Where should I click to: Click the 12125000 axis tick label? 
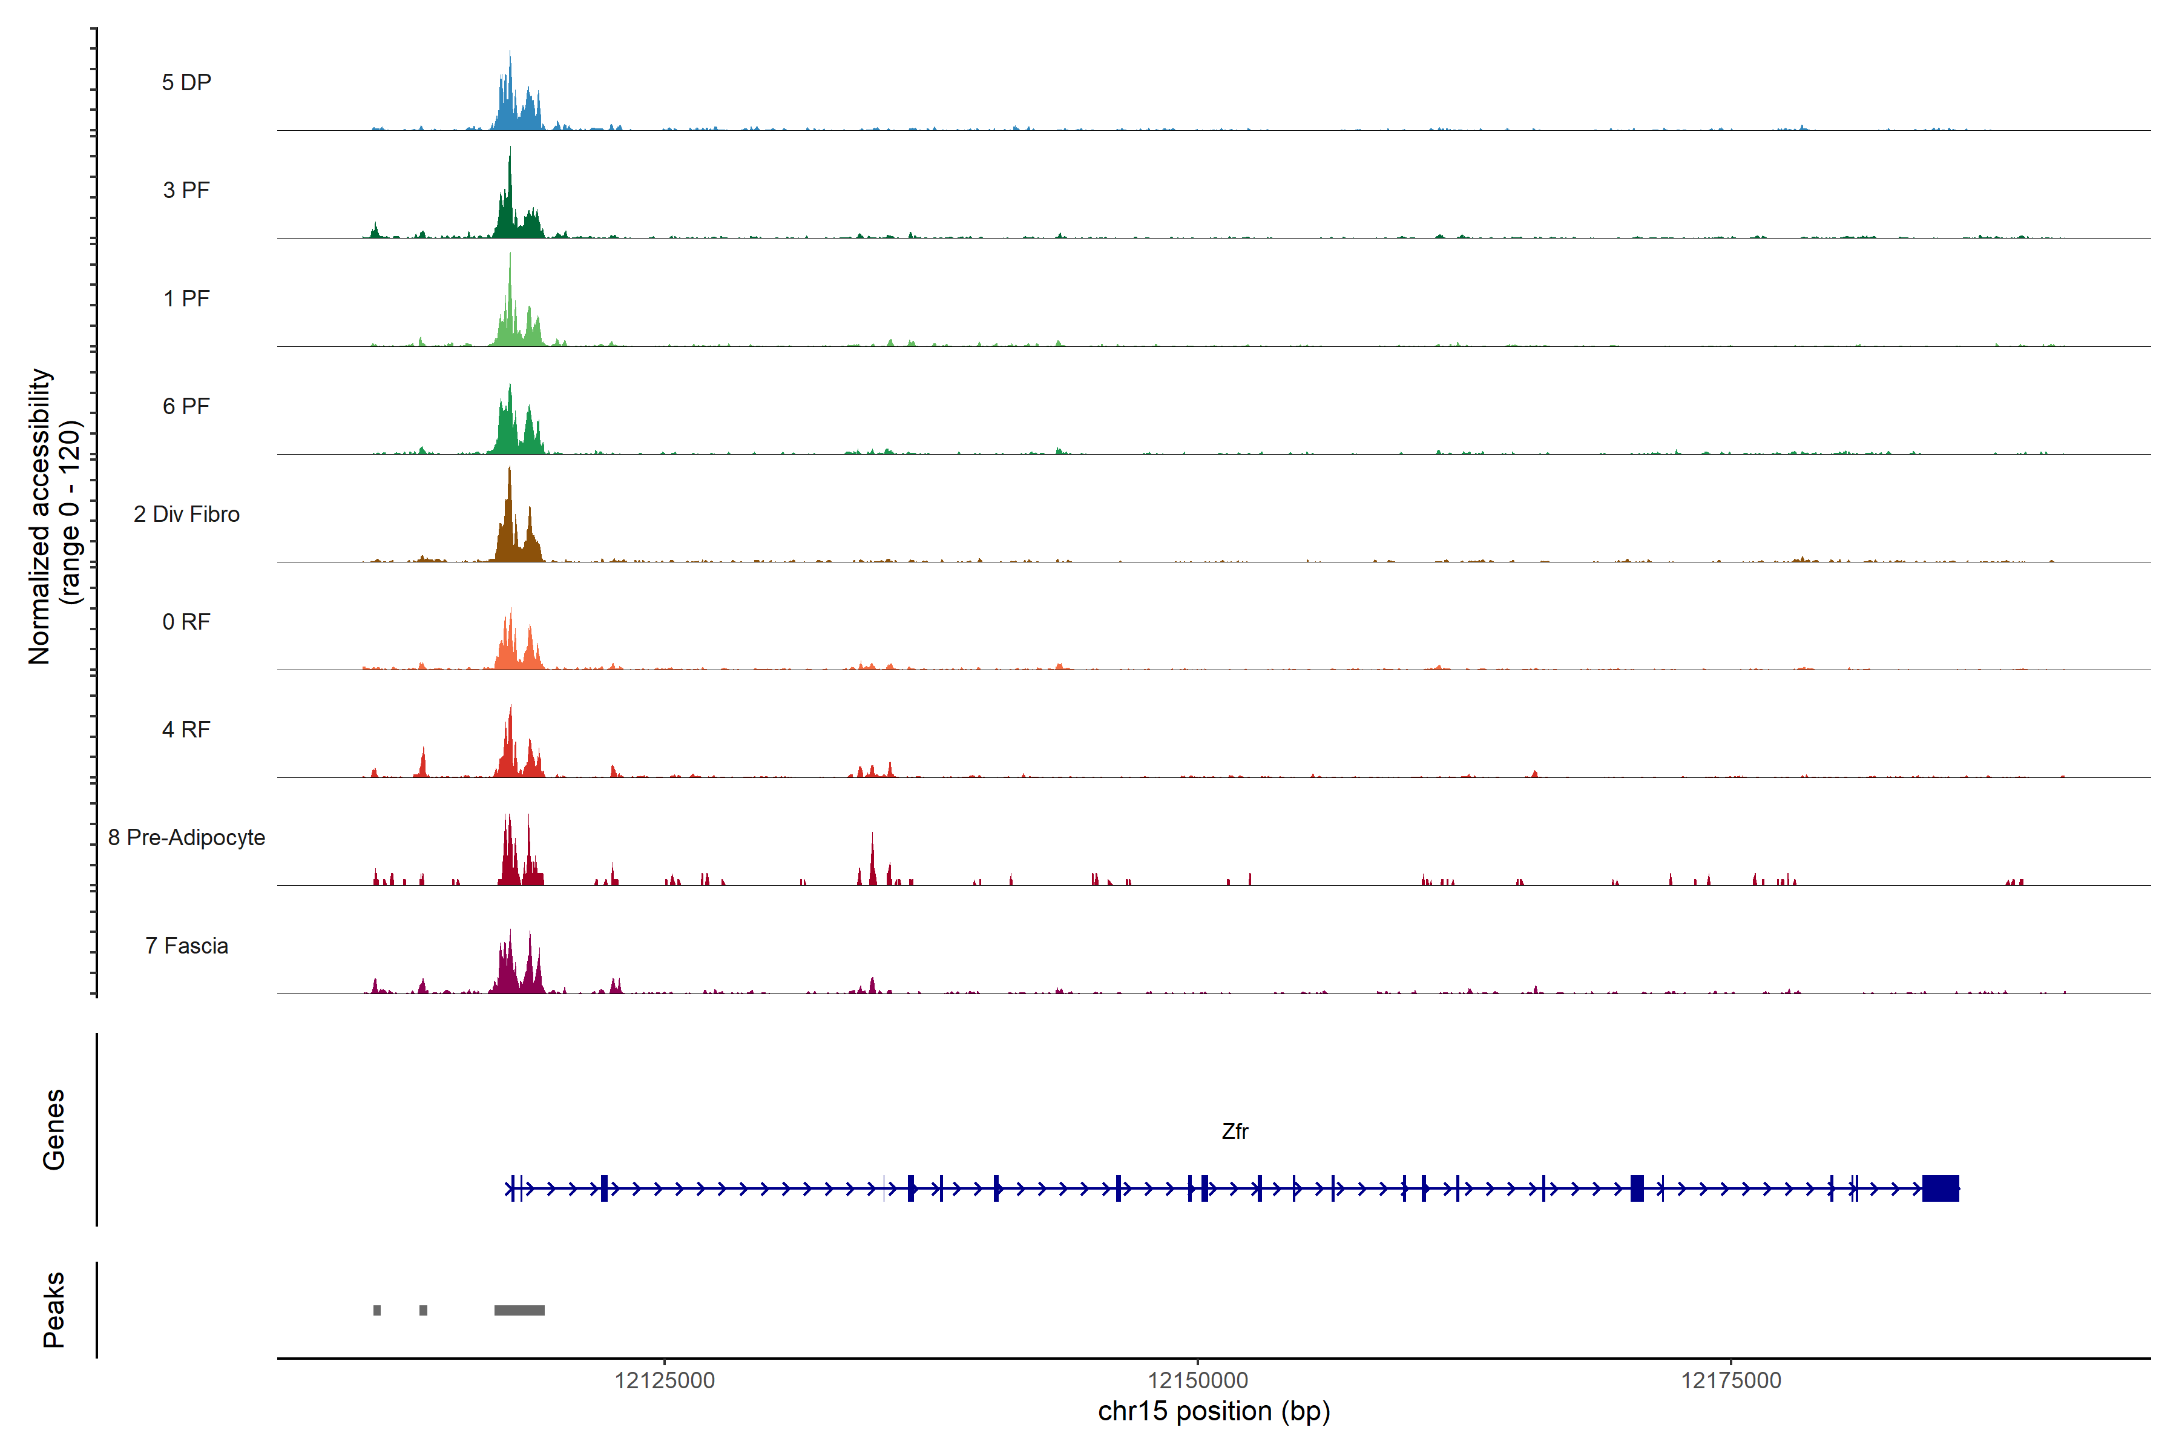[x=664, y=1381]
